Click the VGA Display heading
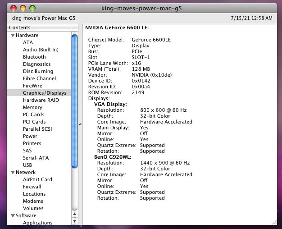Image resolution: width=282 pixels, height=229 pixels. click(x=110, y=104)
